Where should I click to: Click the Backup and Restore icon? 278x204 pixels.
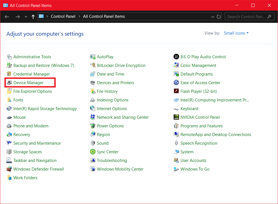tap(9, 65)
